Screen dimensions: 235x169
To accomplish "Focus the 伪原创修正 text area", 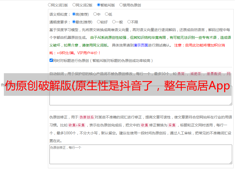I will pyautogui.click(x=141, y=154).
